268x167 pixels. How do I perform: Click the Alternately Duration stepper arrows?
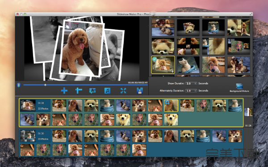pyautogui.click(x=195, y=91)
